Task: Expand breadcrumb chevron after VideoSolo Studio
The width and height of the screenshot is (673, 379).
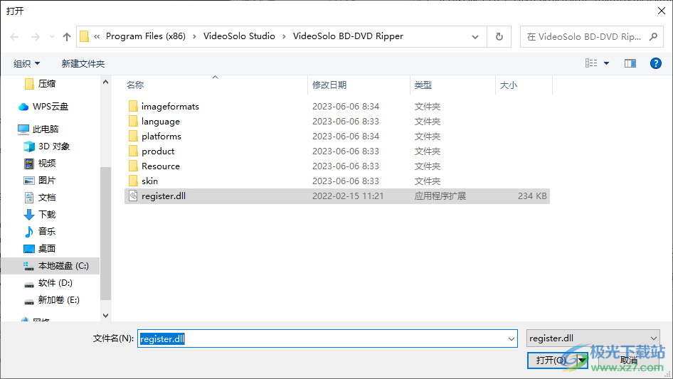Action: 284,36
